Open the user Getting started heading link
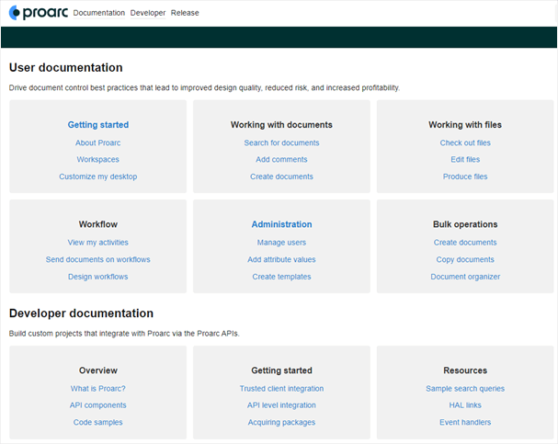Image resolution: width=558 pixels, height=444 pixels. coord(98,125)
